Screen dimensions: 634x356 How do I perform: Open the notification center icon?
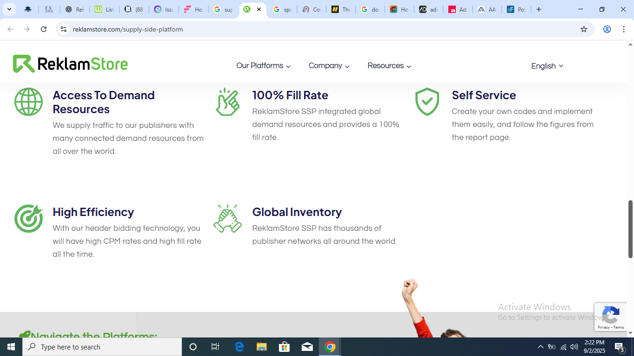click(620, 347)
